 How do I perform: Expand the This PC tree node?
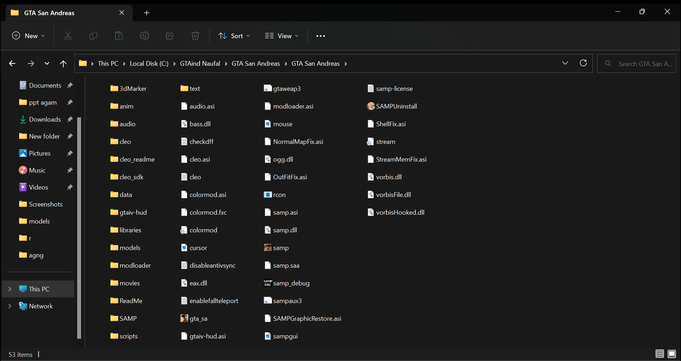pos(10,289)
